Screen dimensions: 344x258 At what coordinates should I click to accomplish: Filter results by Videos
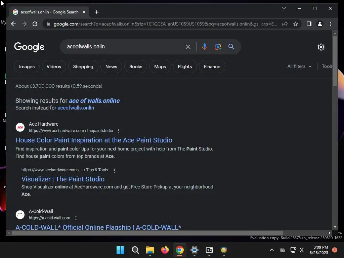(54, 67)
